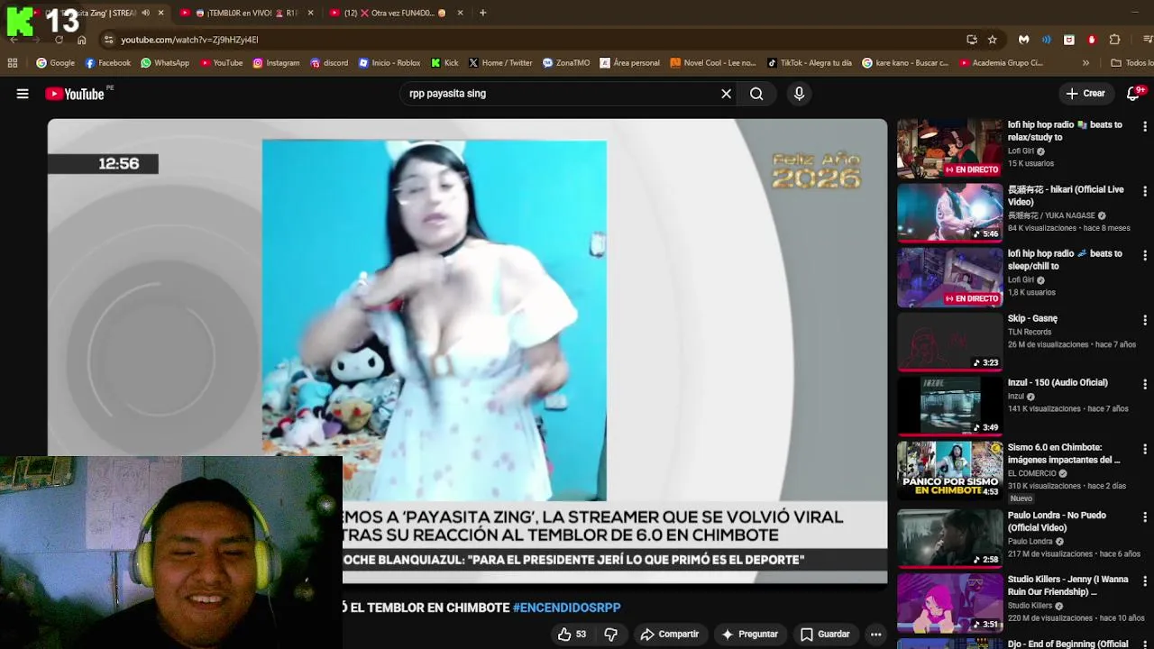This screenshot has width=1154, height=649.
Task: Open options menu for Sismo 6.0 en Chimbote video
Action: pyautogui.click(x=1145, y=449)
